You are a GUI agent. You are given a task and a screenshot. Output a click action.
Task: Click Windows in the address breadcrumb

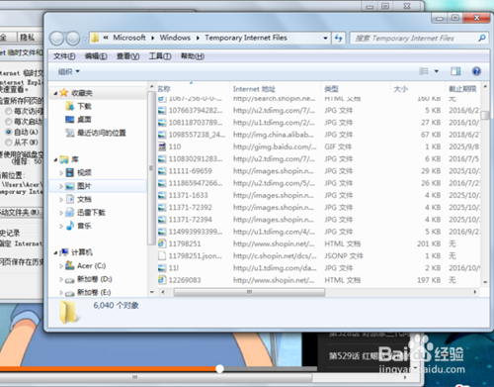click(175, 38)
